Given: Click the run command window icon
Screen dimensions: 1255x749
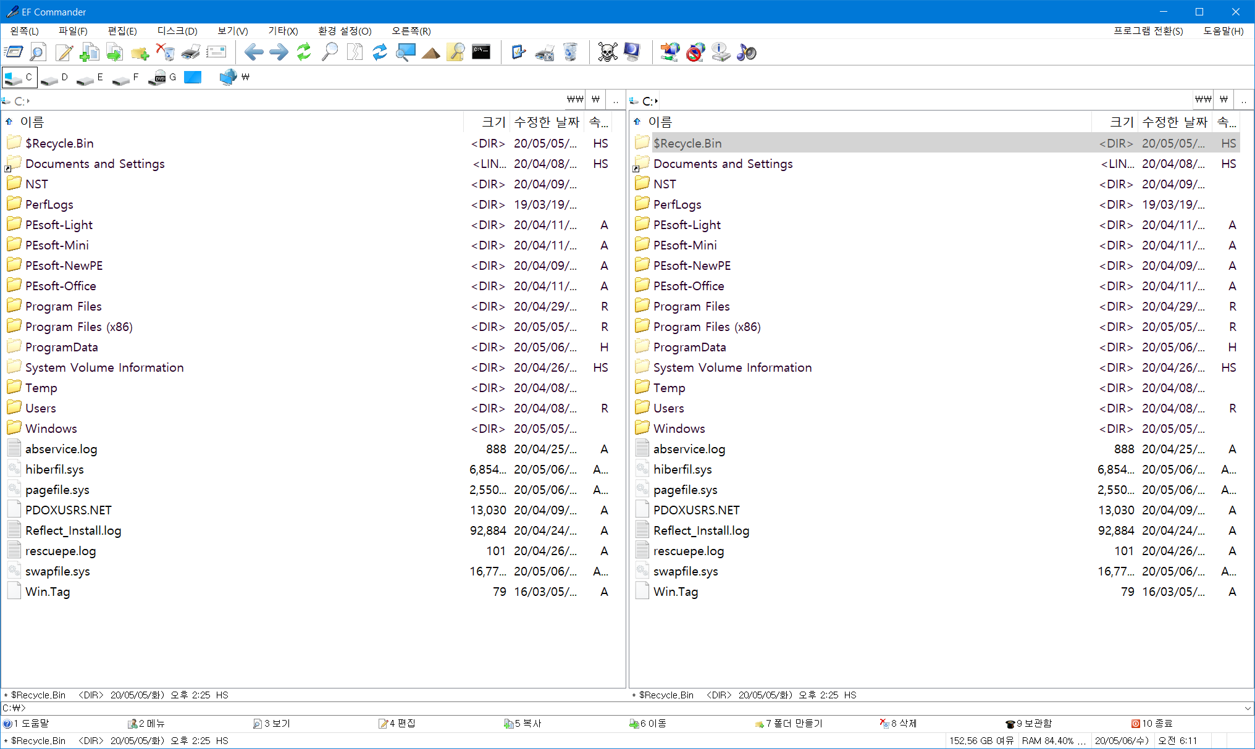Looking at the screenshot, I should 13,52.
